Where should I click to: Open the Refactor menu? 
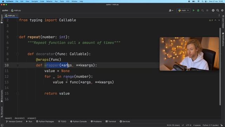[49, 1]
